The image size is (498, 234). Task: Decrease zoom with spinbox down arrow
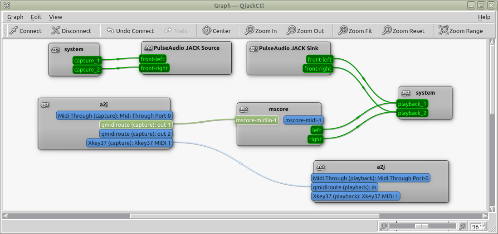click(x=484, y=228)
